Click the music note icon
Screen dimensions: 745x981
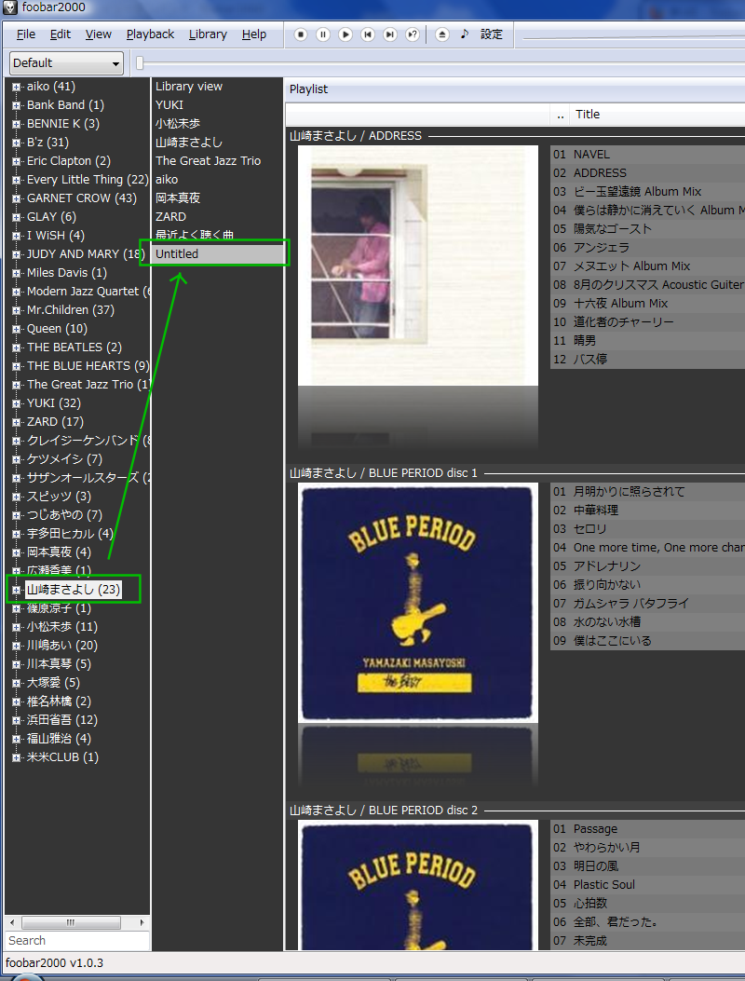[464, 34]
